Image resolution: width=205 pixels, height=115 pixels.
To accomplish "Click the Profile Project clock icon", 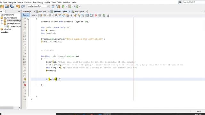I will [x=76, y=6].
